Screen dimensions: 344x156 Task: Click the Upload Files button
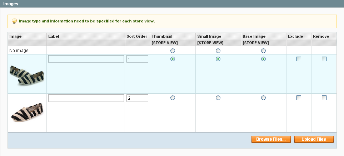314,139
